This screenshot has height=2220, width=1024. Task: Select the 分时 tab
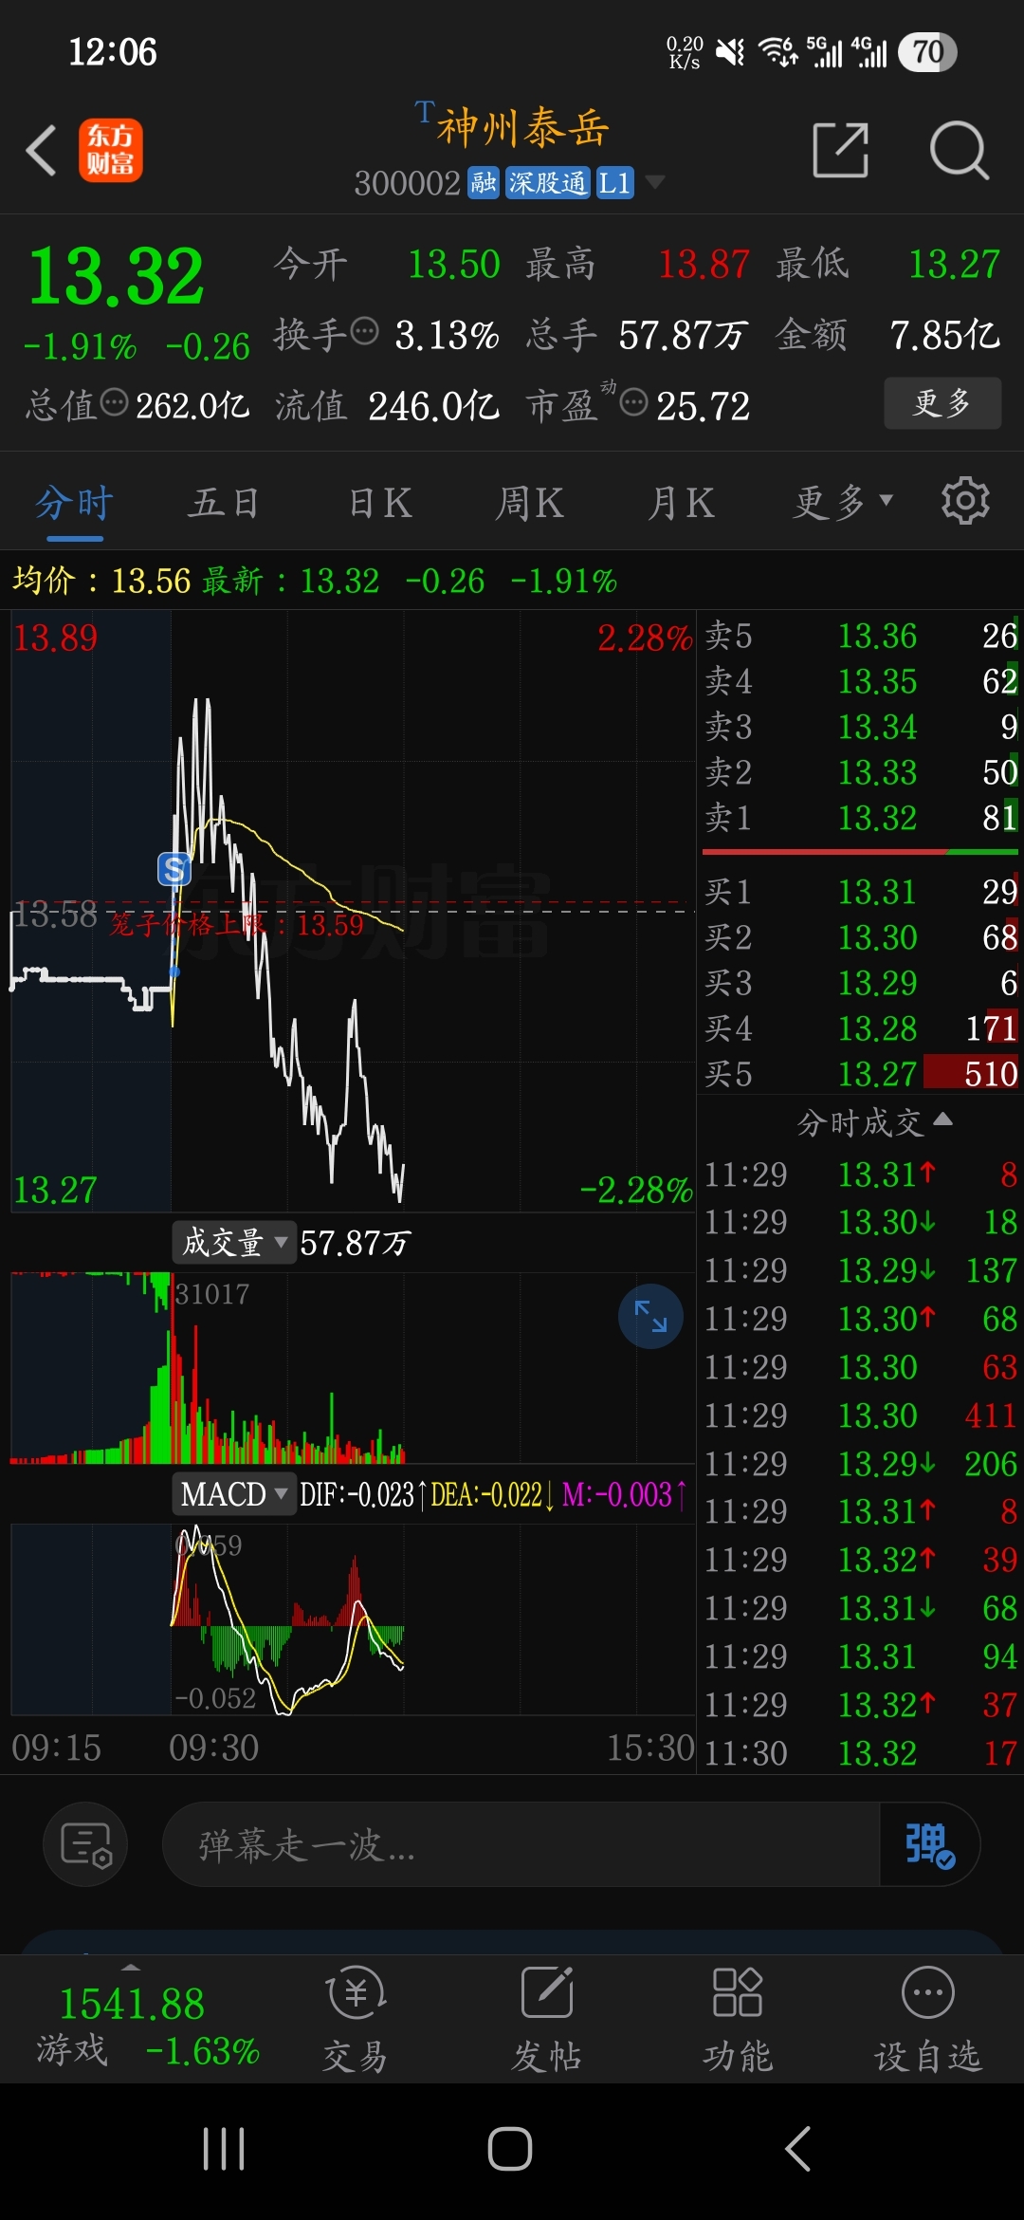click(75, 502)
